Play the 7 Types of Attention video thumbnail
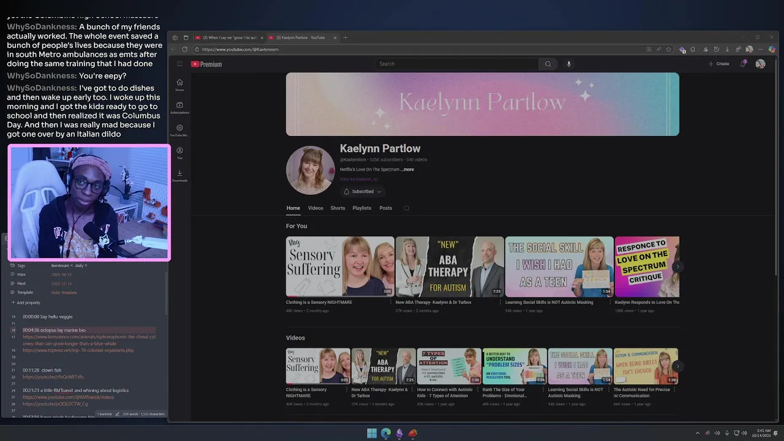The height and width of the screenshot is (441, 784). [x=449, y=366]
